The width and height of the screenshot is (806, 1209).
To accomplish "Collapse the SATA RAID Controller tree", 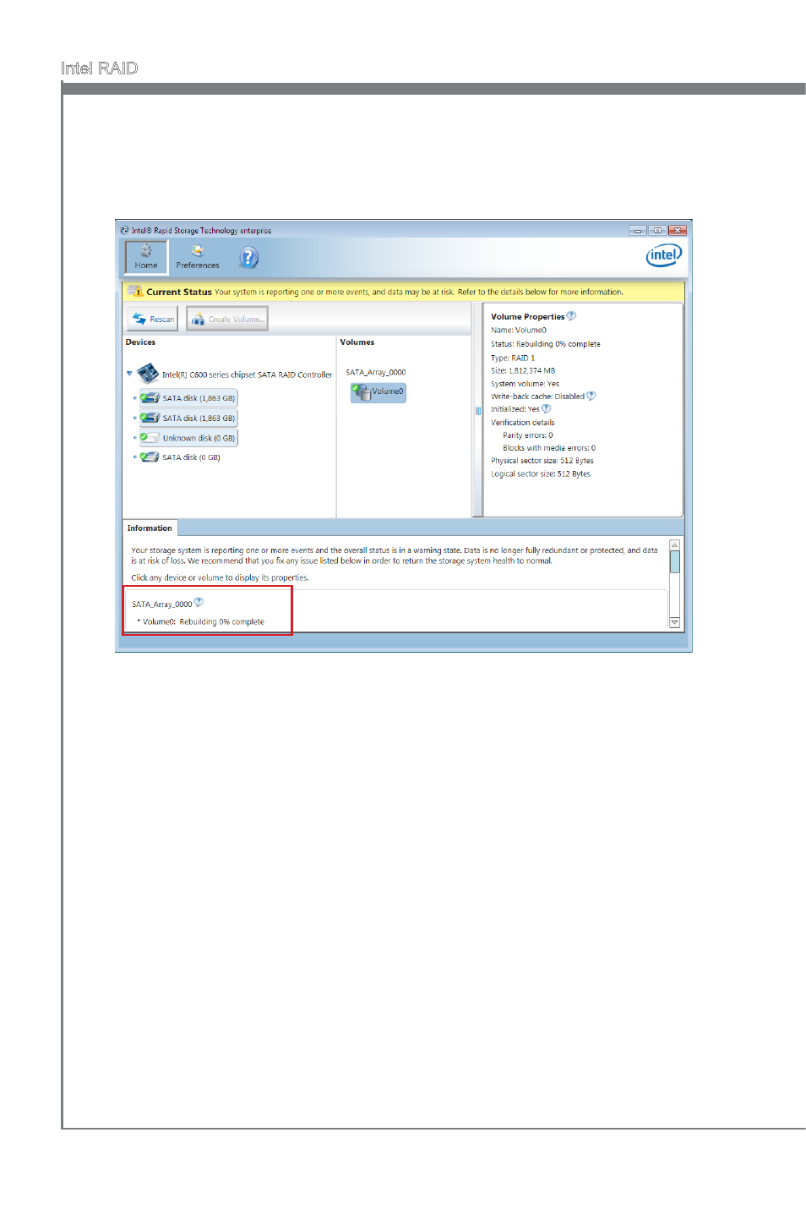I will pos(129,374).
